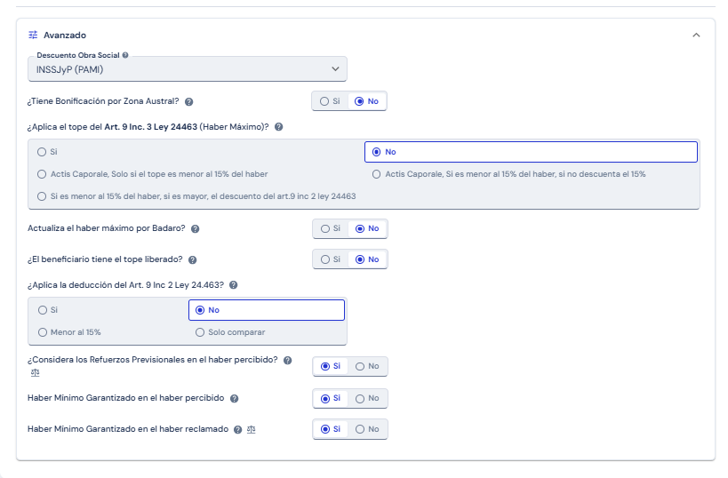Select No for beneficiario tiene tope liberado

click(367, 259)
